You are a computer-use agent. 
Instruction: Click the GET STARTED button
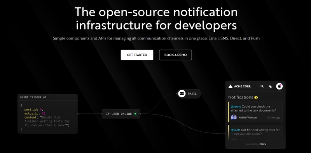coord(137,55)
